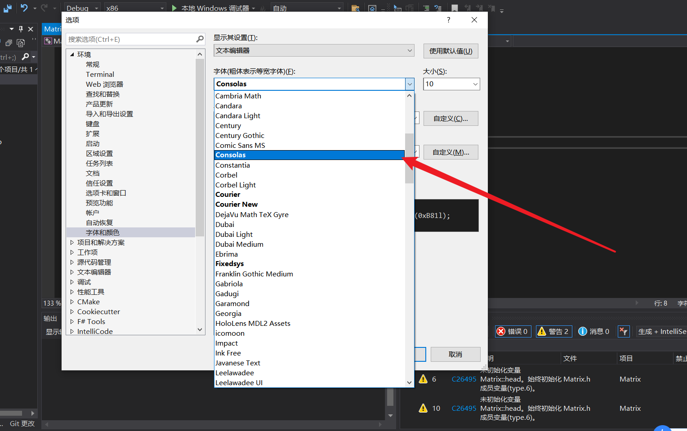Open the 显示其设置 dropdown showing 文本编辑器
This screenshot has height=431, width=687.
(x=314, y=50)
